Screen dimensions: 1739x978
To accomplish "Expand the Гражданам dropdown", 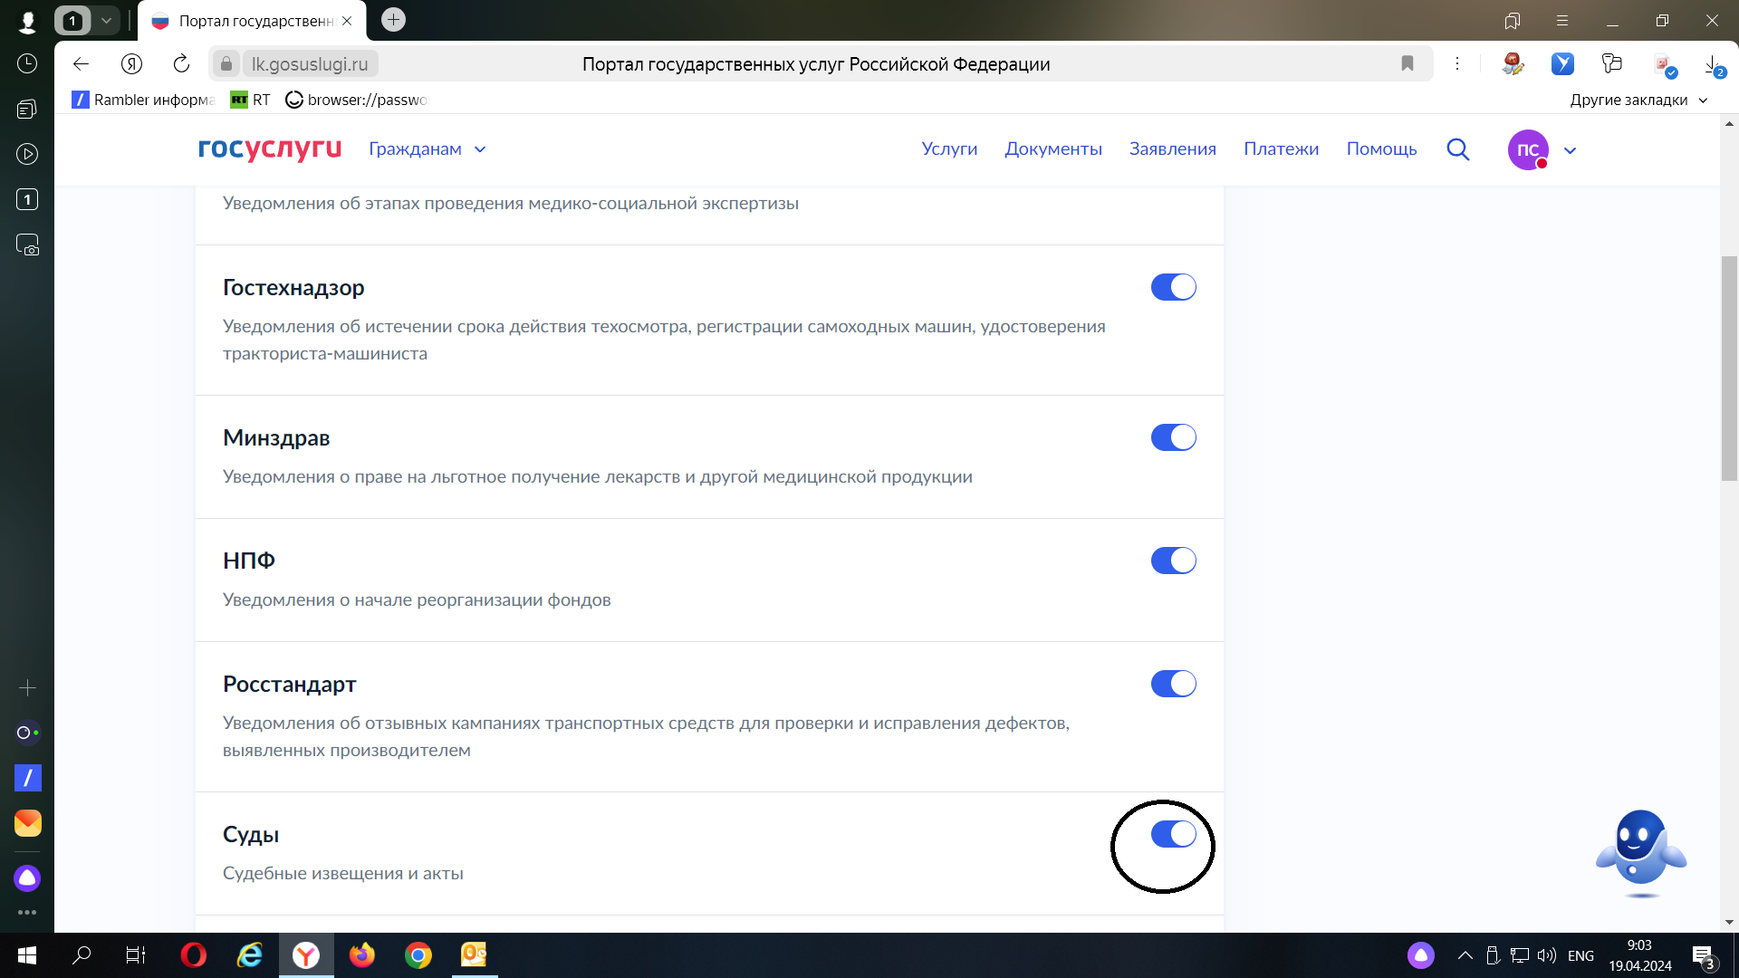I will (x=427, y=149).
